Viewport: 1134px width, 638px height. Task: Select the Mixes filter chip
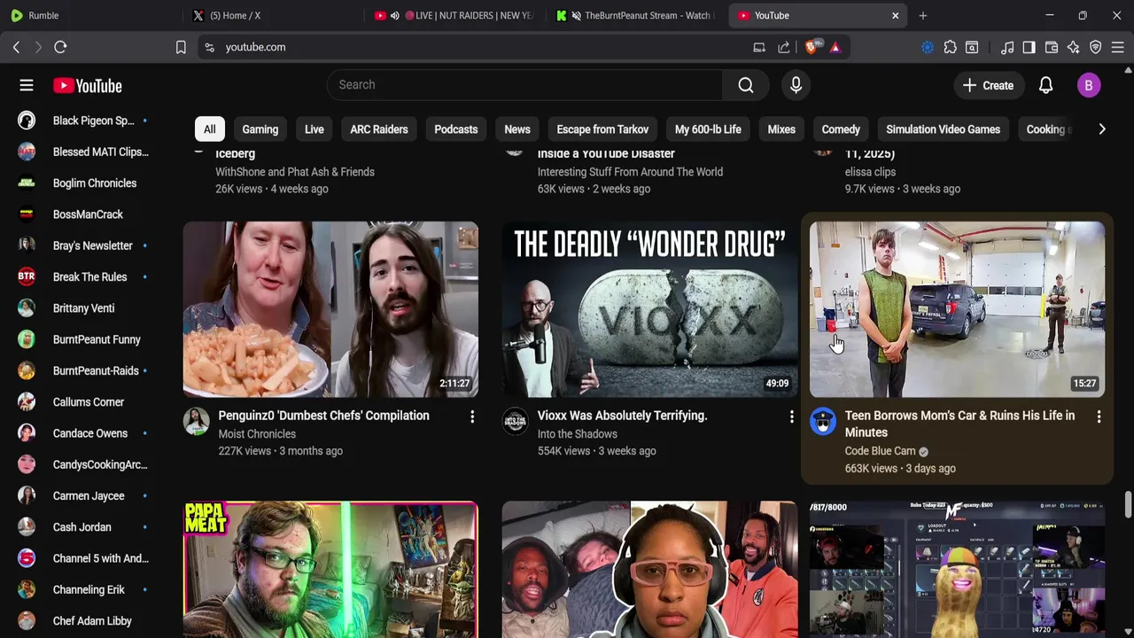(781, 129)
